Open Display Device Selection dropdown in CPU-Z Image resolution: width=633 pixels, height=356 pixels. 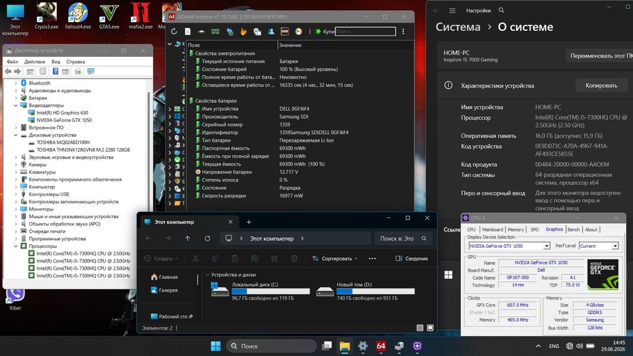pos(547,246)
